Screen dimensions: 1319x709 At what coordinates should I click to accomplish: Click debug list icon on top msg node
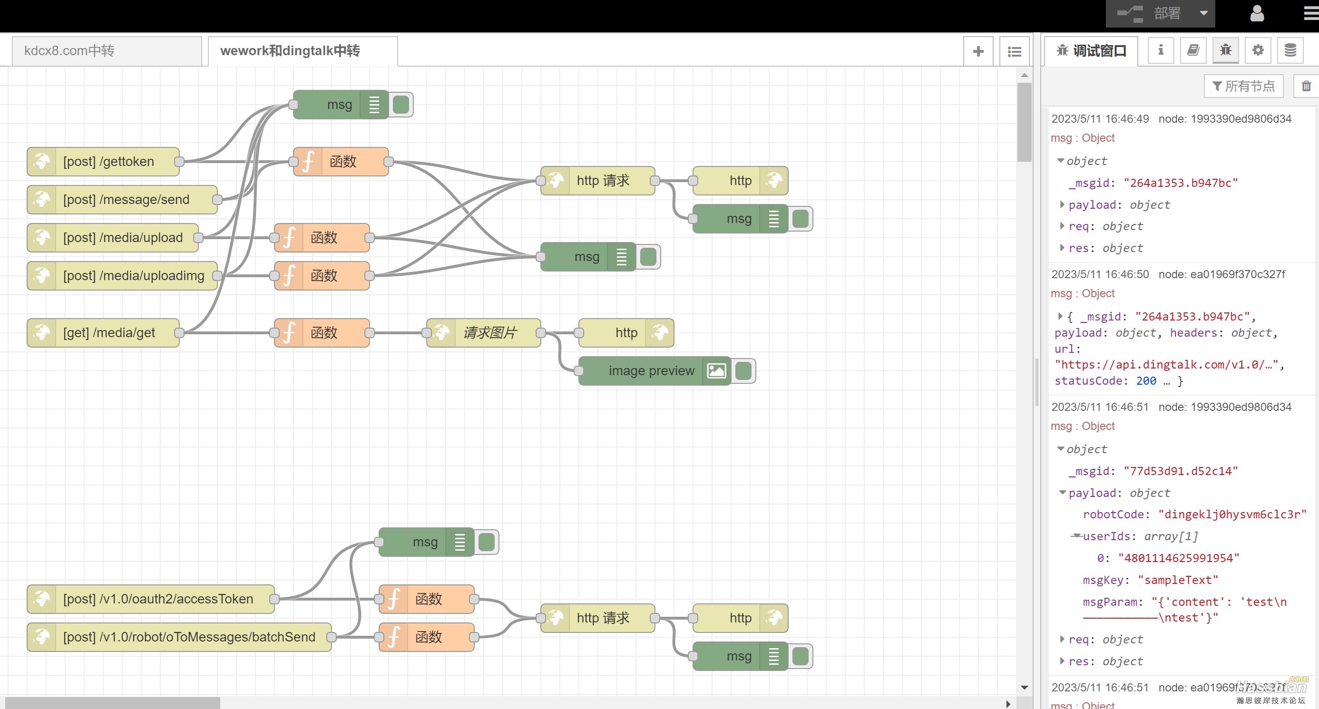pyautogui.click(x=374, y=105)
